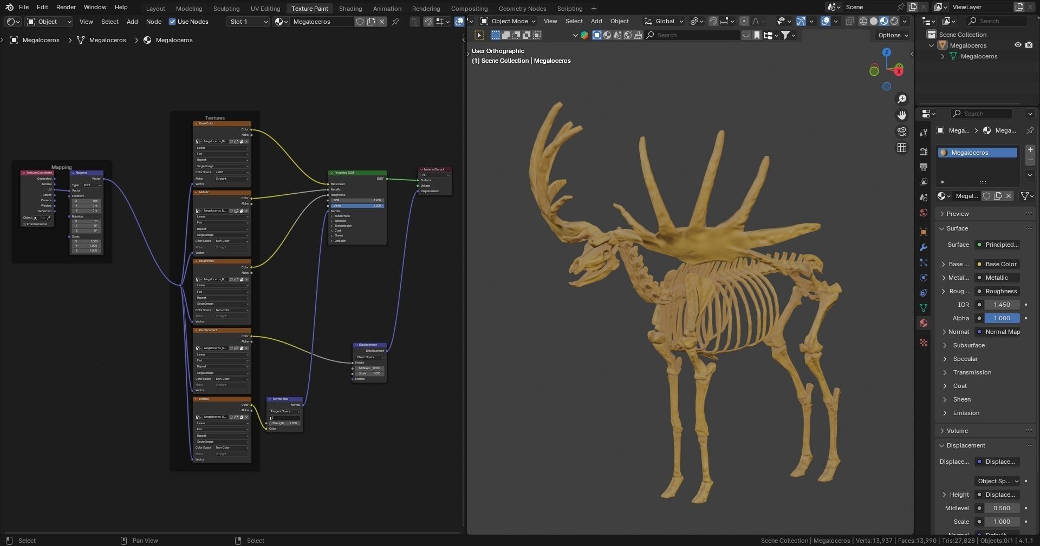Screen dimensions: 1040x546
Task: Click the Roughness linked input button
Action: coord(997,291)
